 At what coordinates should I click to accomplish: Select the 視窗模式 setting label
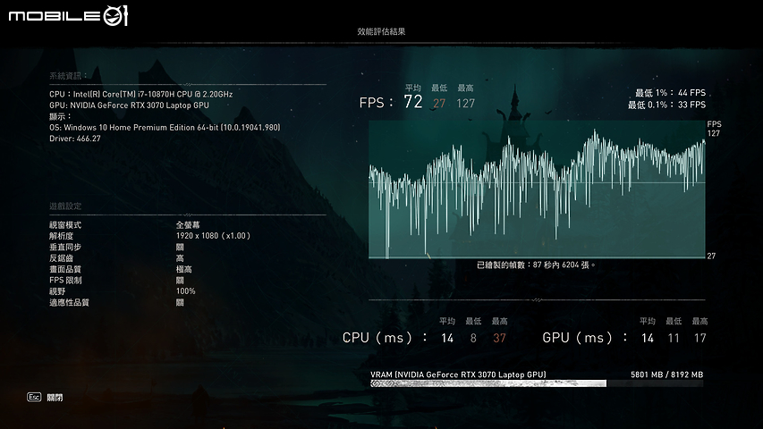point(65,225)
